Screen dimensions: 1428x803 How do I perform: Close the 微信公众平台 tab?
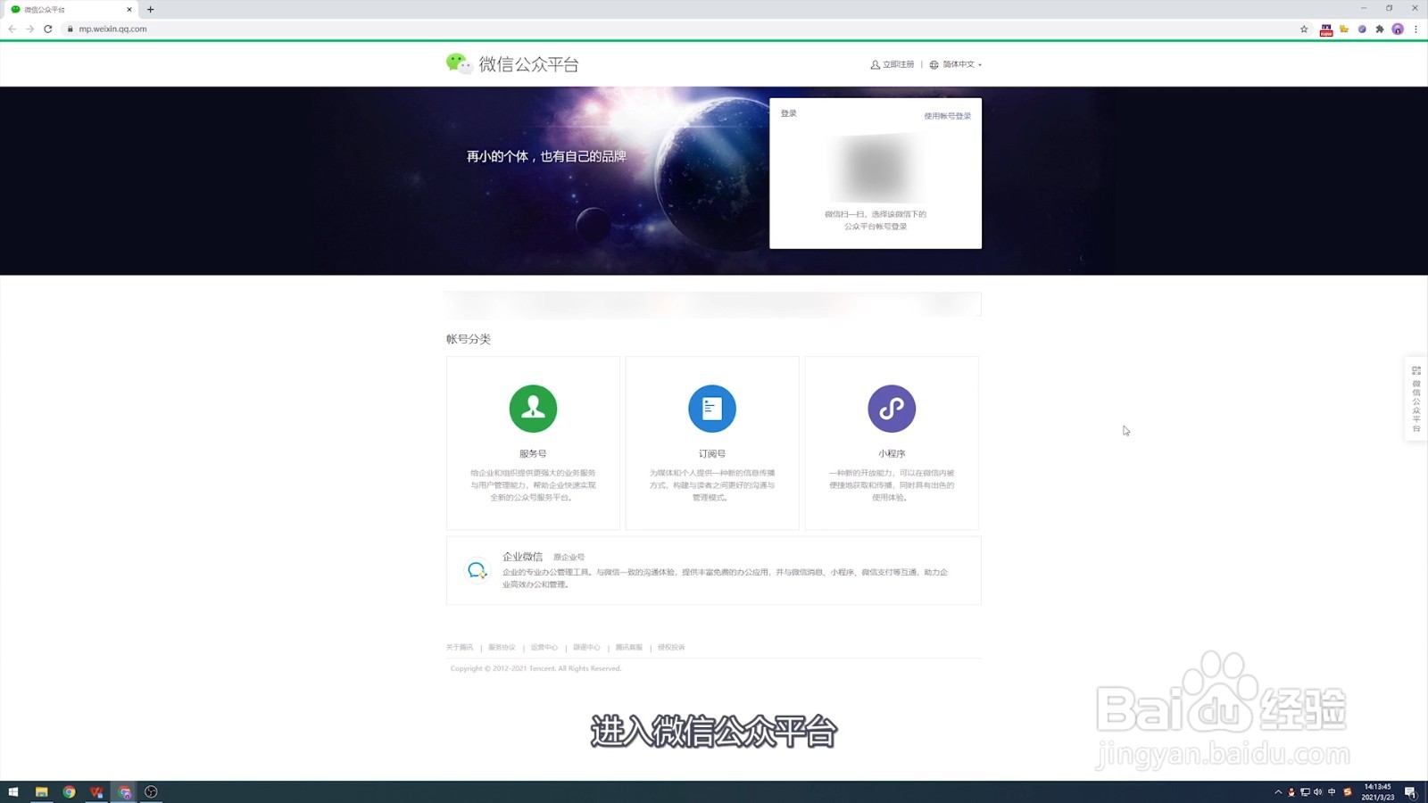(x=129, y=10)
